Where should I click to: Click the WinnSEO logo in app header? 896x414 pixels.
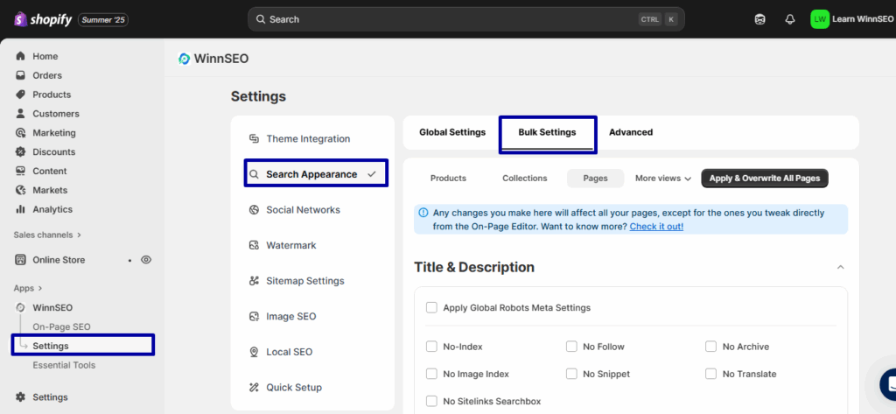[x=184, y=59]
